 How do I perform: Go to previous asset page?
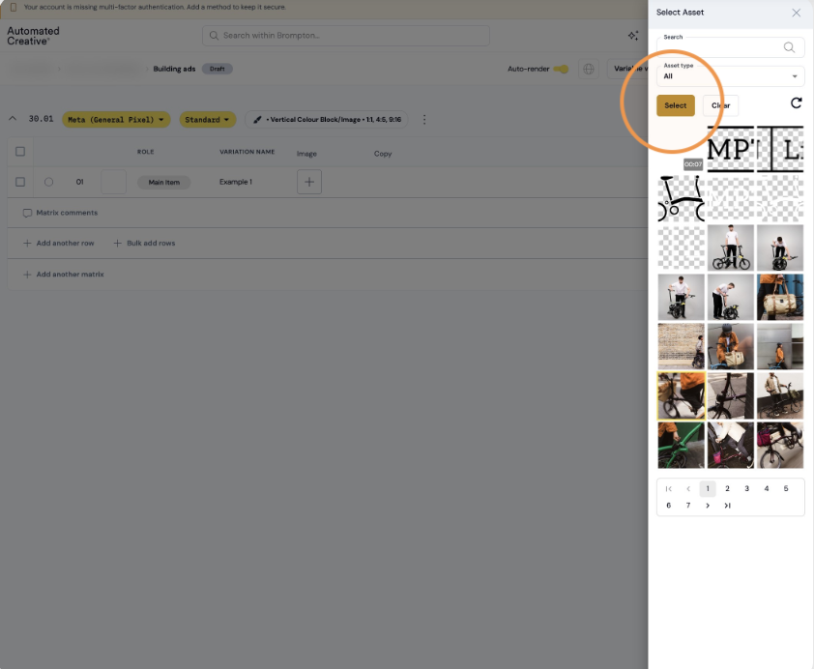(688, 488)
